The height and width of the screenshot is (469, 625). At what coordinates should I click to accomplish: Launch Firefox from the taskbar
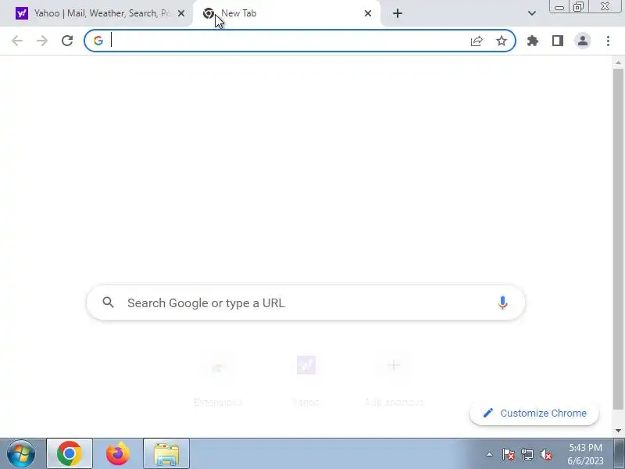(x=118, y=454)
